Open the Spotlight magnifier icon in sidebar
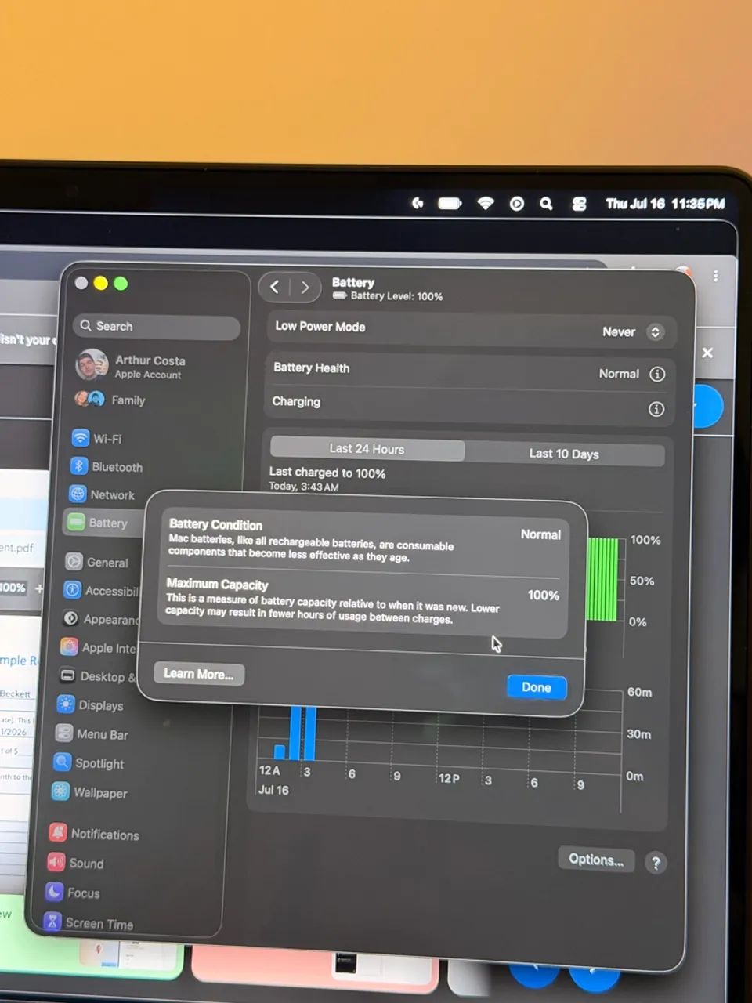The height and width of the screenshot is (1003, 752). point(62,762)
